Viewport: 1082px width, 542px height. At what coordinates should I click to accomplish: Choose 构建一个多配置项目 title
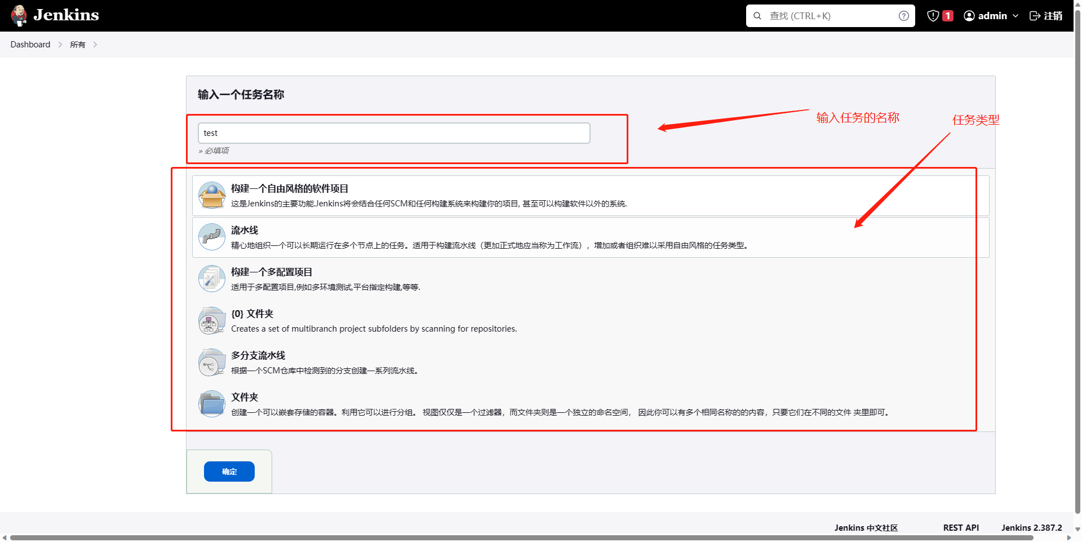[272, 272]
